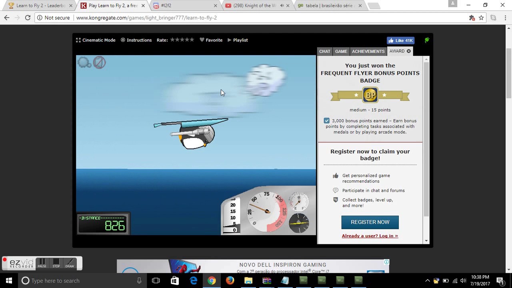
Task: Open the Action Center notifications
Action: (500, 280)
